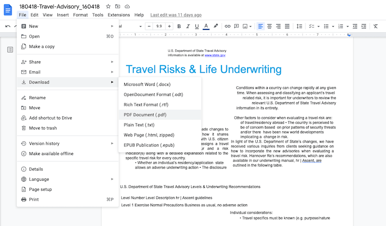Expand the checklist options arrow
The height and width of the screenshot is (226, 386).
[x=318, y=27]
